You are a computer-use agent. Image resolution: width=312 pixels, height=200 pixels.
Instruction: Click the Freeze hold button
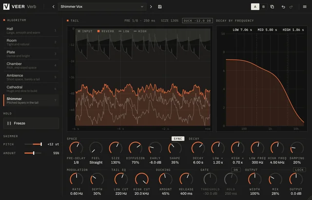click(31, 123)
